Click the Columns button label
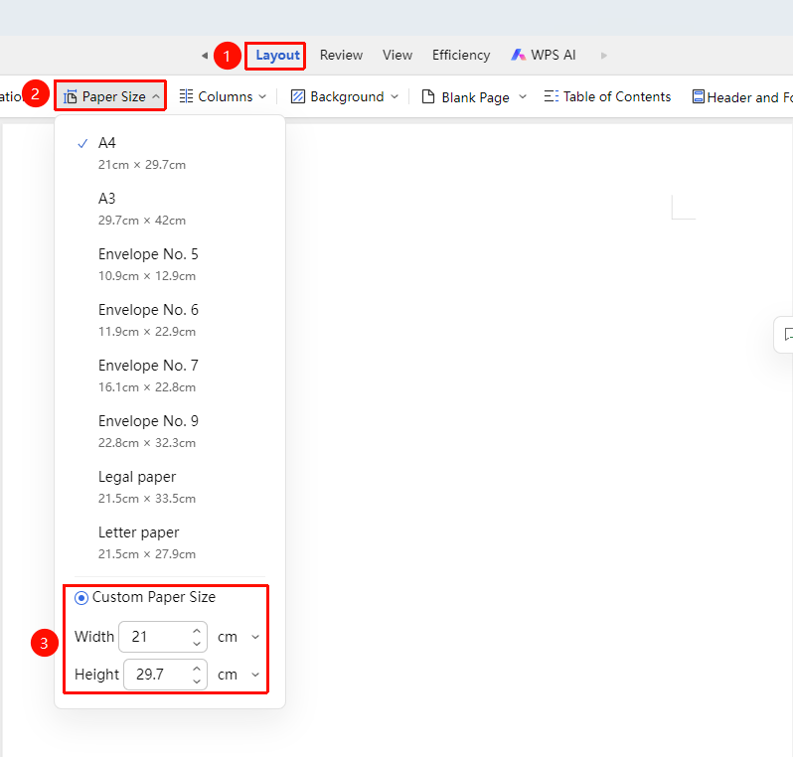Viewport: 793px width, 757px height. 225,96
